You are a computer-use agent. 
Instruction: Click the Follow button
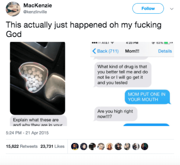click(148, 9)
